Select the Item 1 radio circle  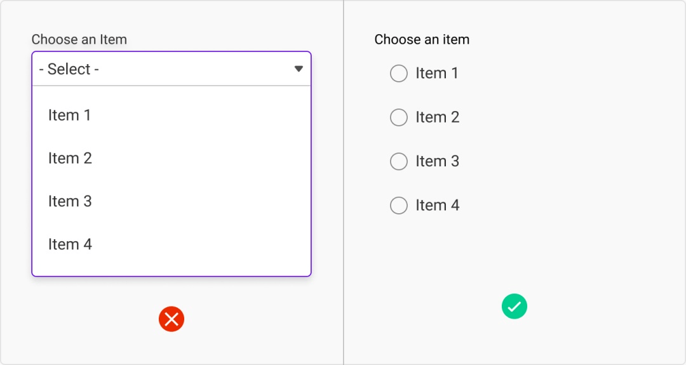click(398, 74)
